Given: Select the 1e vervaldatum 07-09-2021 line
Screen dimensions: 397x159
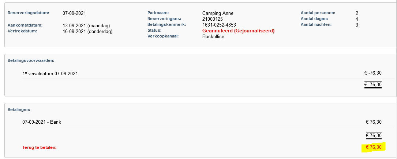Looking at the screenshot, I should [x=50, y=74].
